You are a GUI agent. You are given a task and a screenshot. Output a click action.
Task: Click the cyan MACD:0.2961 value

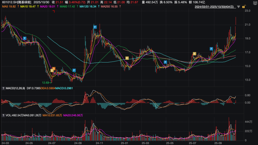click(64, 88)
